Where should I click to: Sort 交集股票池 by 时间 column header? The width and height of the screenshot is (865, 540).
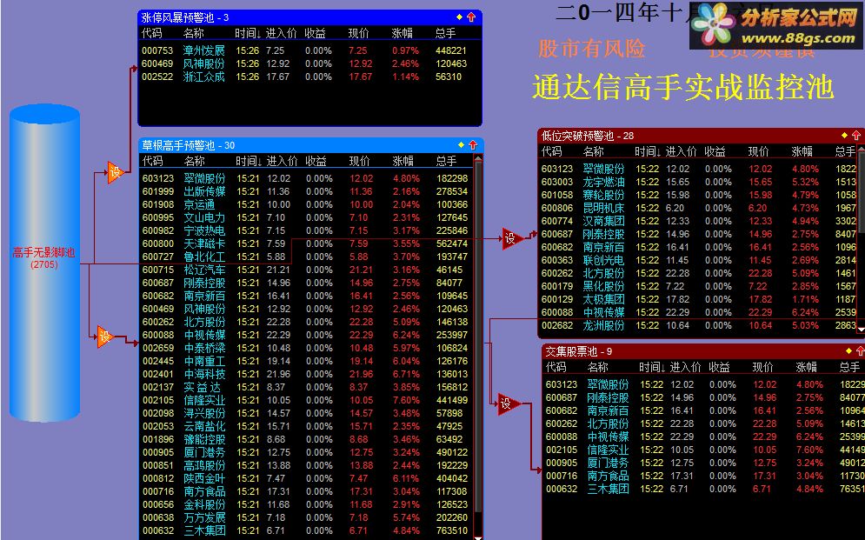tap(653, 367)
